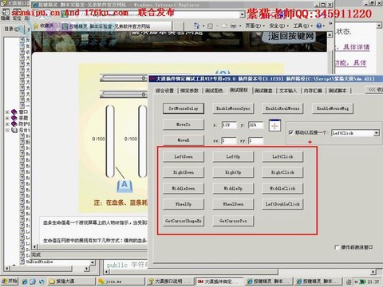Click the upper horizontal slider bar on webpage
Image resolution: width=383 pixels, height=287 pixels.
coord(124,78)
